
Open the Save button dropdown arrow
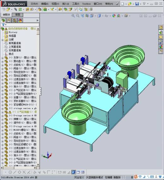point(140,4)
